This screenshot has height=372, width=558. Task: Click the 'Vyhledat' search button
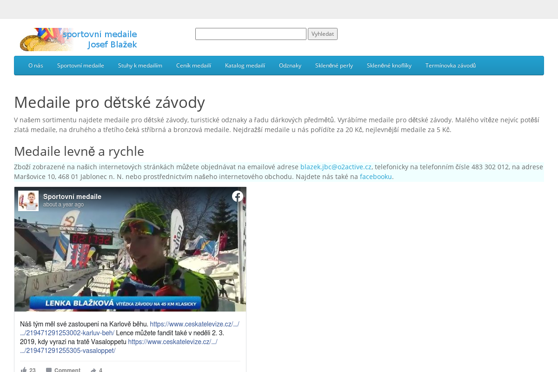(x=323, y=33)
